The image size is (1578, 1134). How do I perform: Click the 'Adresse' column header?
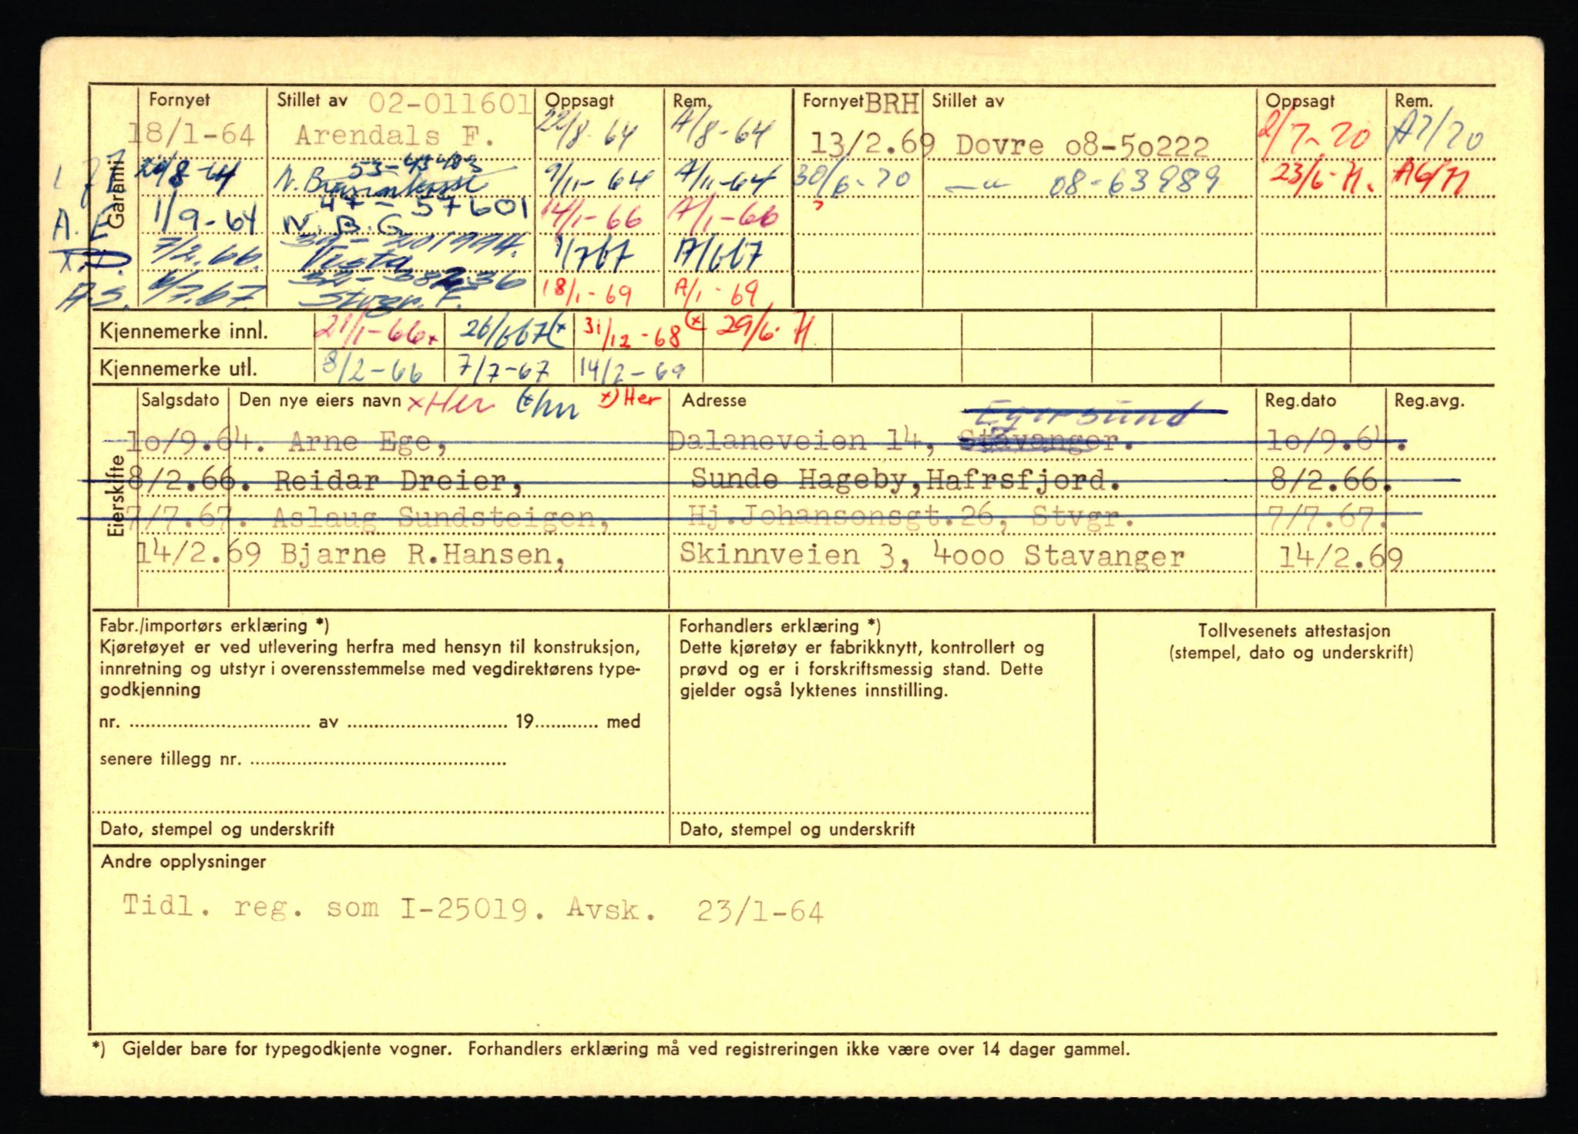pyautogui.click(x=714, y=401)
